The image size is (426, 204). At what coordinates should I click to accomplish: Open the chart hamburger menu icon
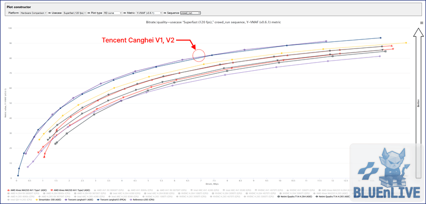(421, 23)
